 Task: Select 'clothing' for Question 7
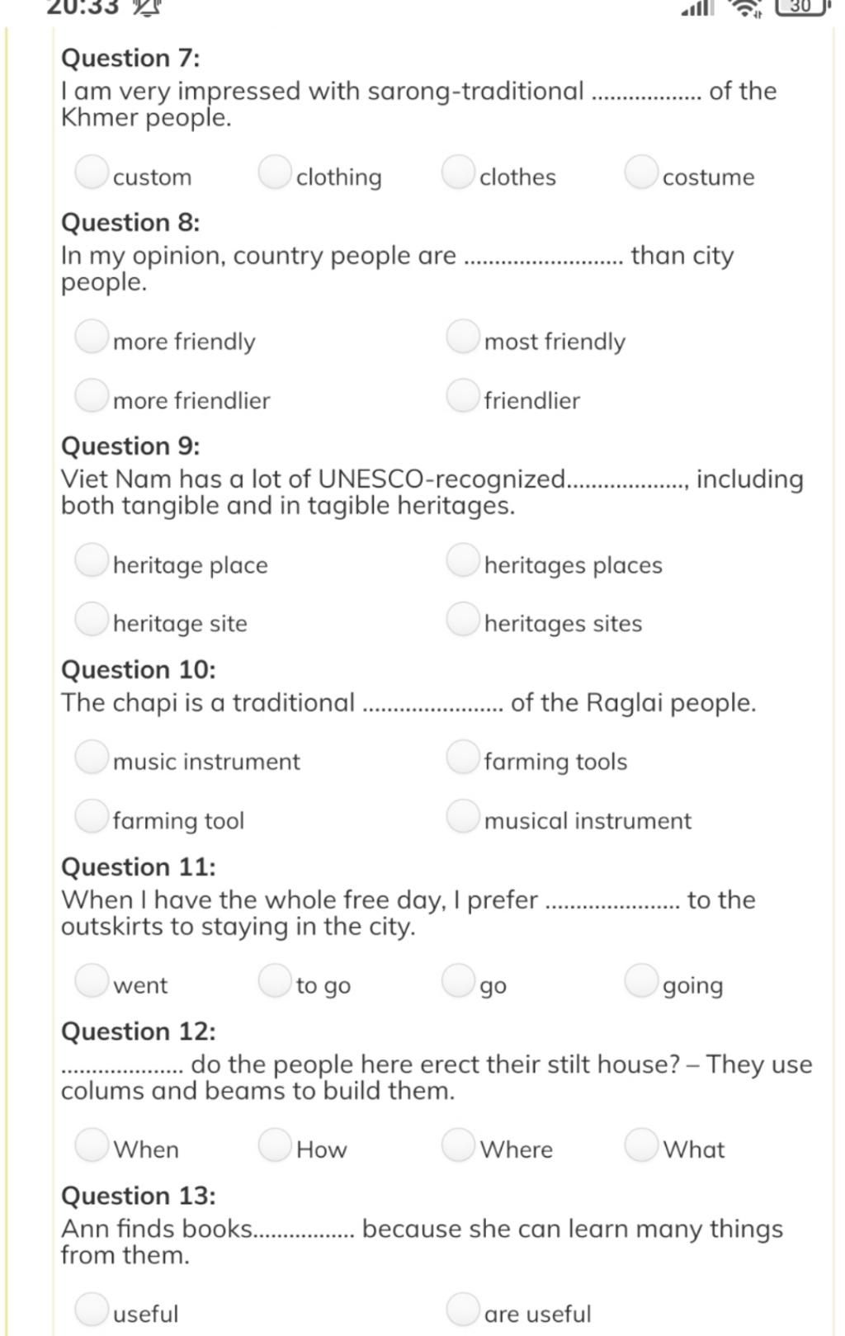point(275,172)
